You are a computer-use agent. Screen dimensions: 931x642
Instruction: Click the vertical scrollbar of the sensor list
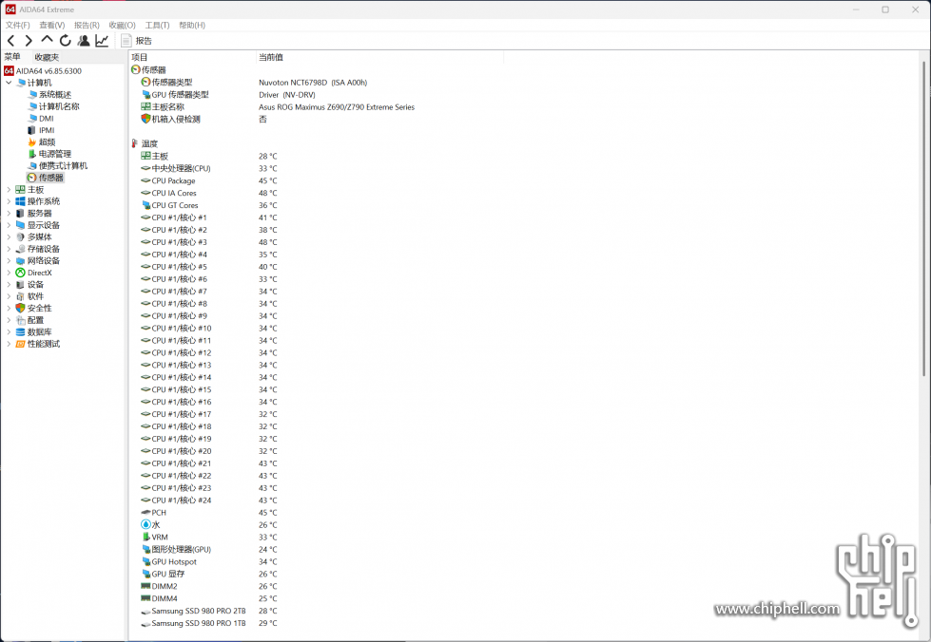click(x=924, y=218)
